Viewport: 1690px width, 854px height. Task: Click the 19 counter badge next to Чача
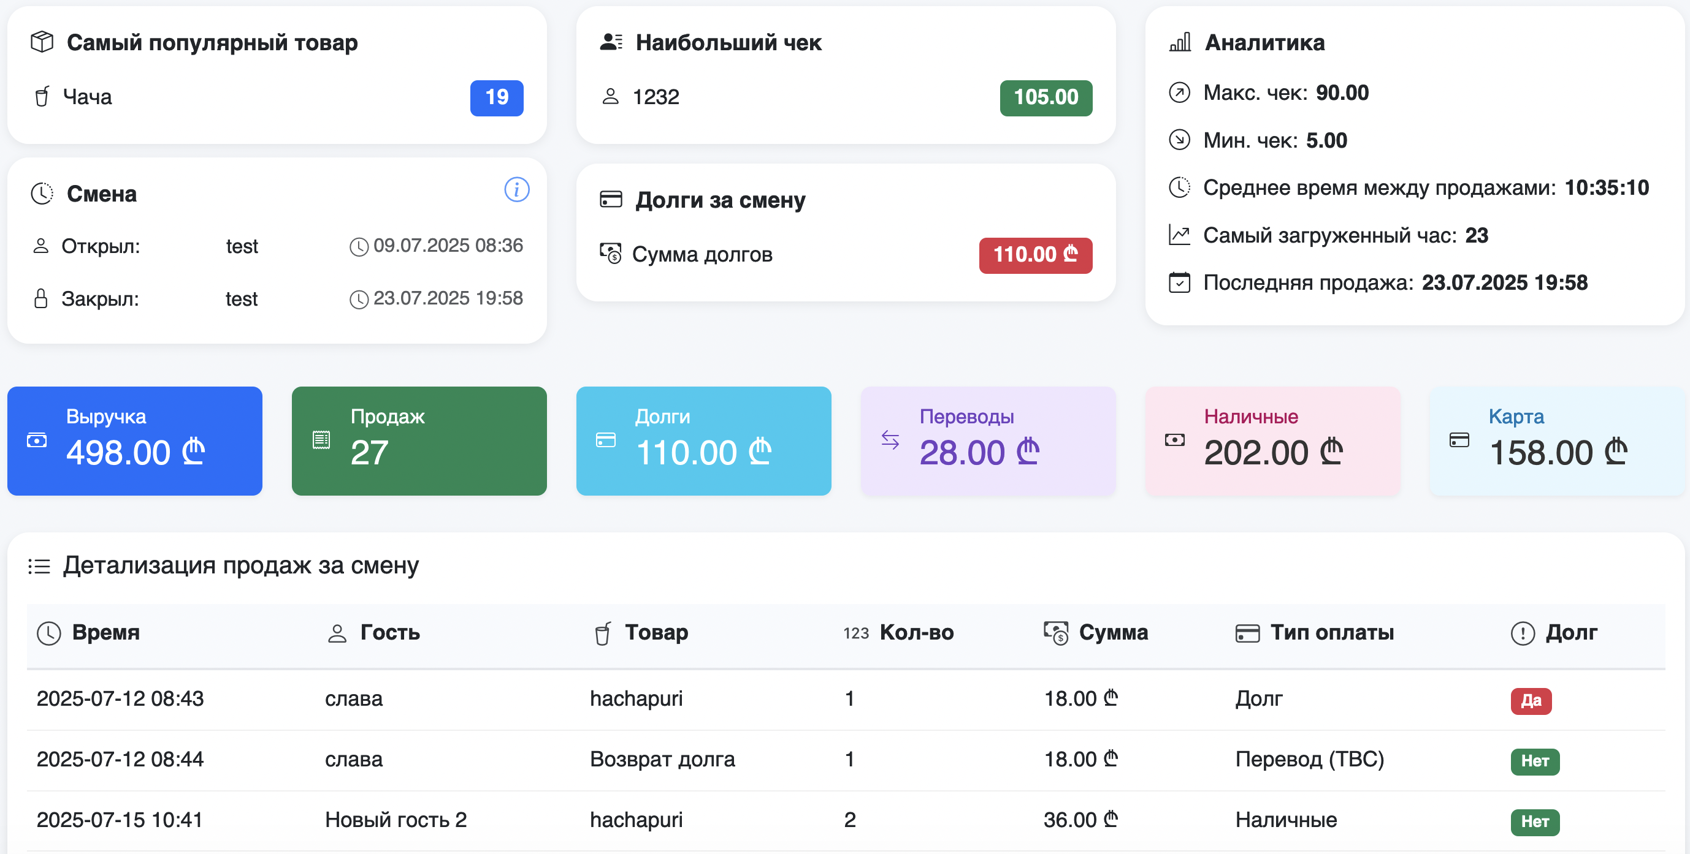click(x=497, y=97)
